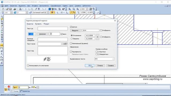171x96 pixels.
Task: Toggle the Допуск checkbox
Action: click(x=71, y=27)
